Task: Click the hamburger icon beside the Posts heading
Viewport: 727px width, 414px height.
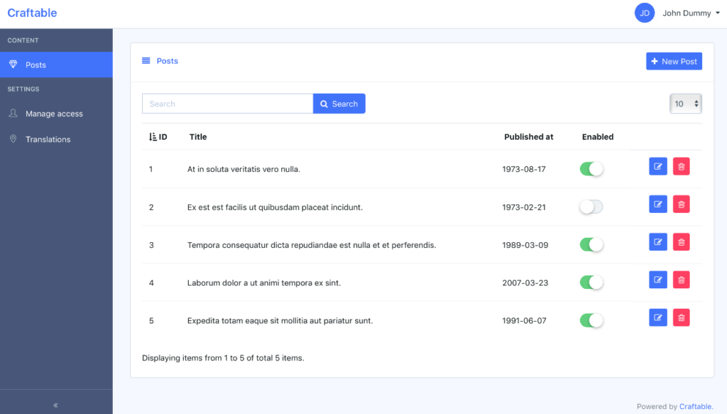Action: tap(146, 61)
